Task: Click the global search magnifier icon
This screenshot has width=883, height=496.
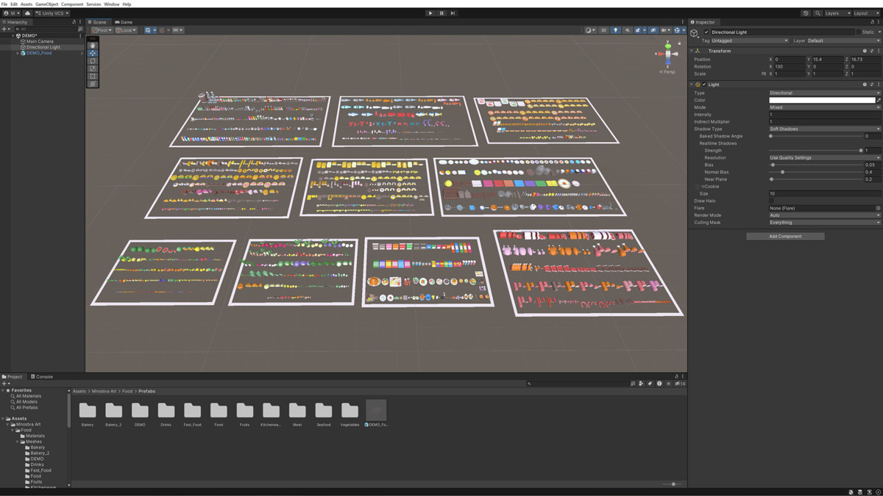Action: point(818,13)
